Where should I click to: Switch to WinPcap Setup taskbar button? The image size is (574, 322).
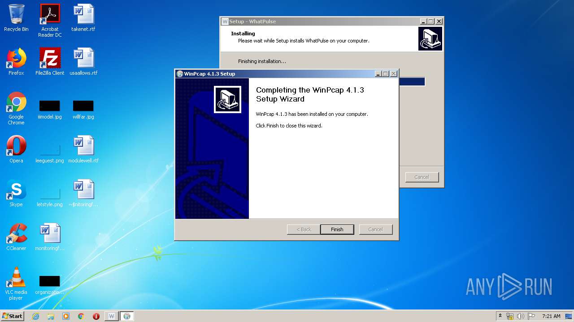coord(127,316)
